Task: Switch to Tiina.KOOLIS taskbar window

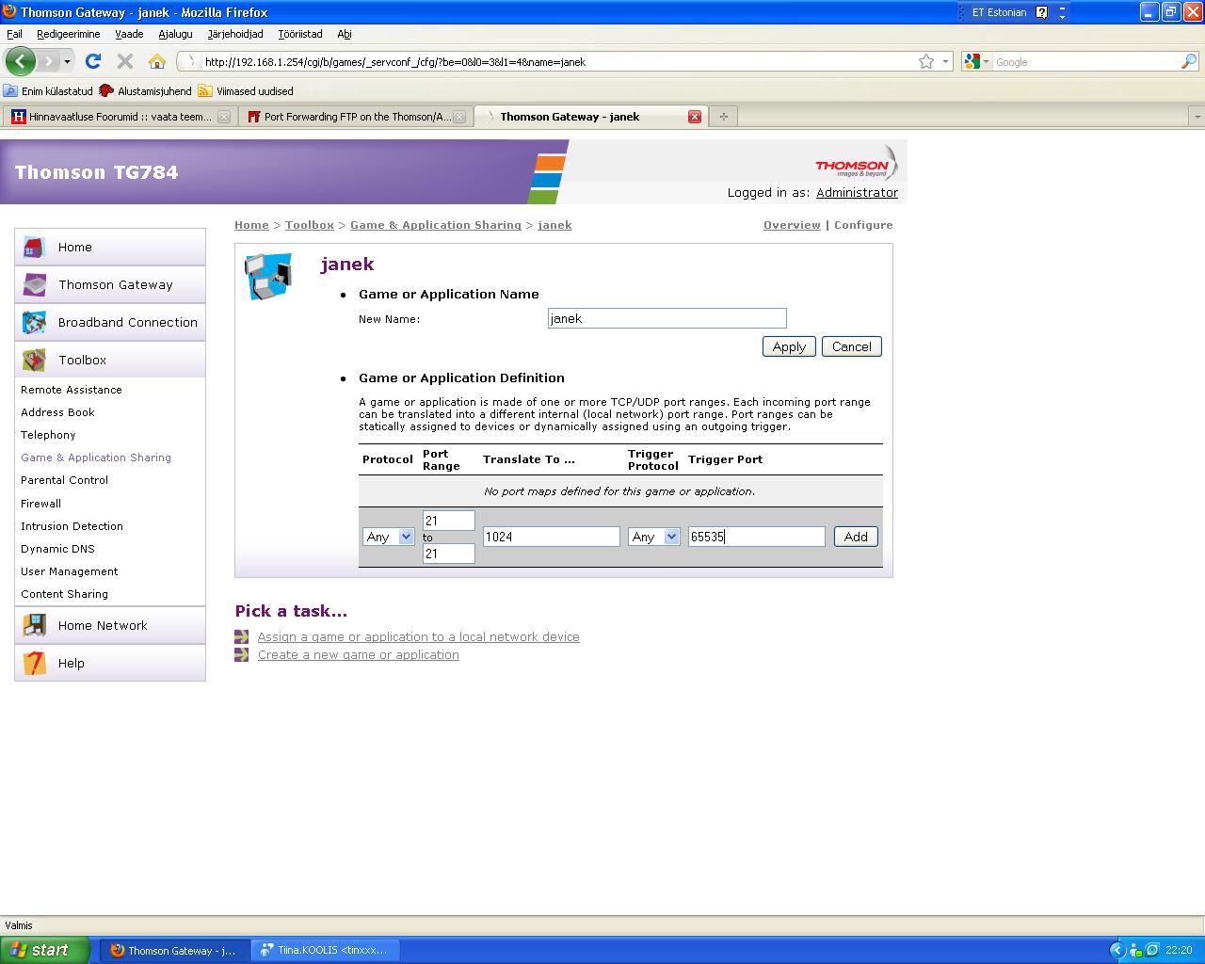Action: coord(327,951)
